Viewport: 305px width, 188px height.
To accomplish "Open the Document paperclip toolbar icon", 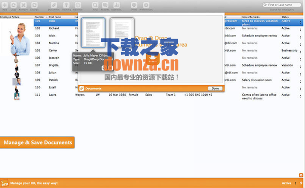I will point(54,5).
